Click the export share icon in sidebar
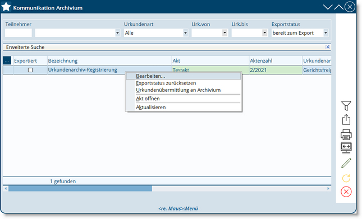This screenshot has width=362, height=219. tap(346, 120)
